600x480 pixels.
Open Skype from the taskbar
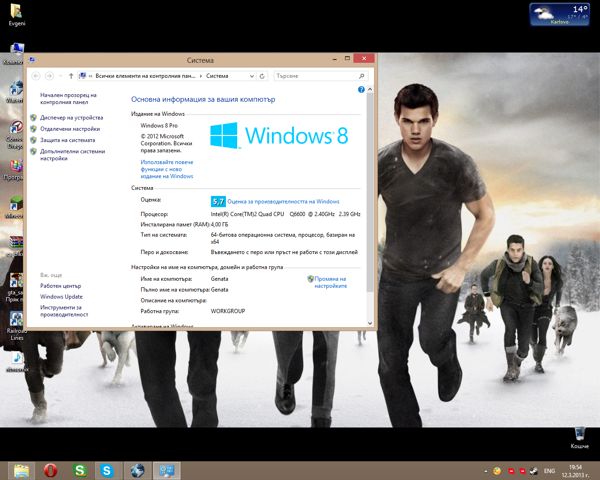(107, 471)
